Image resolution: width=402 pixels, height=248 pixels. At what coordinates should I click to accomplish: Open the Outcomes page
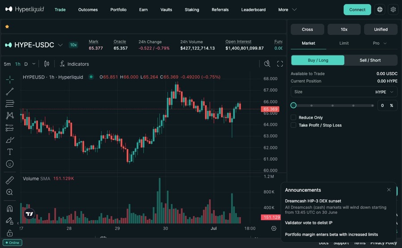coord(88,10)
